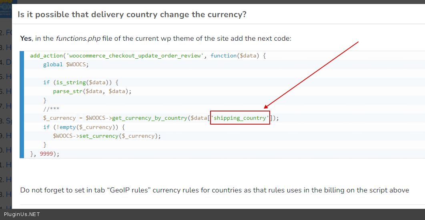Click the set_currency code line
Viewport: 425px width, 220px height.
coord(107,136)
